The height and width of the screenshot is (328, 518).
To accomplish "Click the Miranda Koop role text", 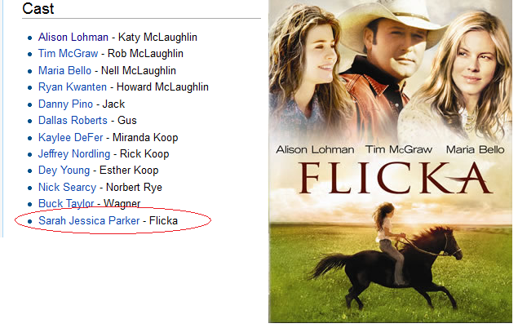I will point(145,137).
